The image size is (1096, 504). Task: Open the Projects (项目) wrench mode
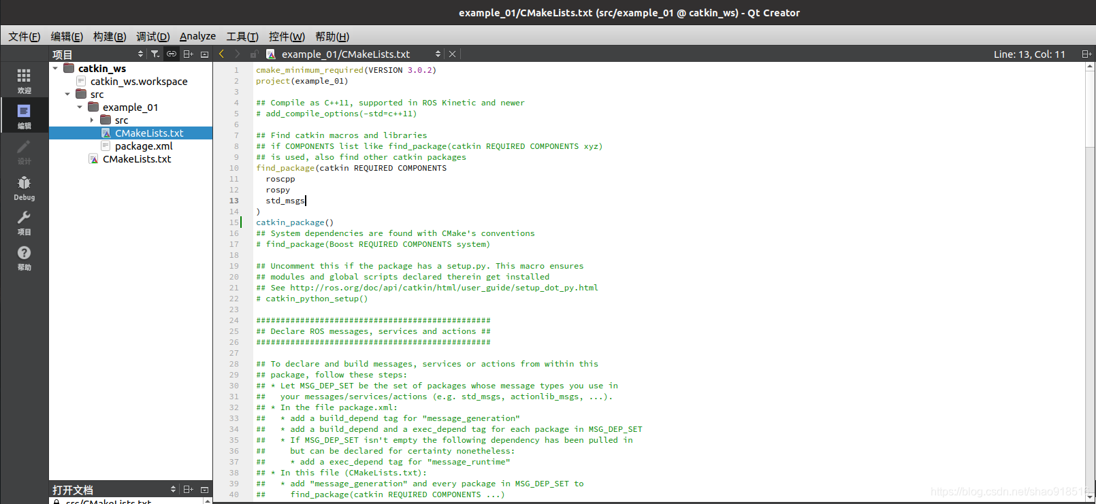point(24,222)
